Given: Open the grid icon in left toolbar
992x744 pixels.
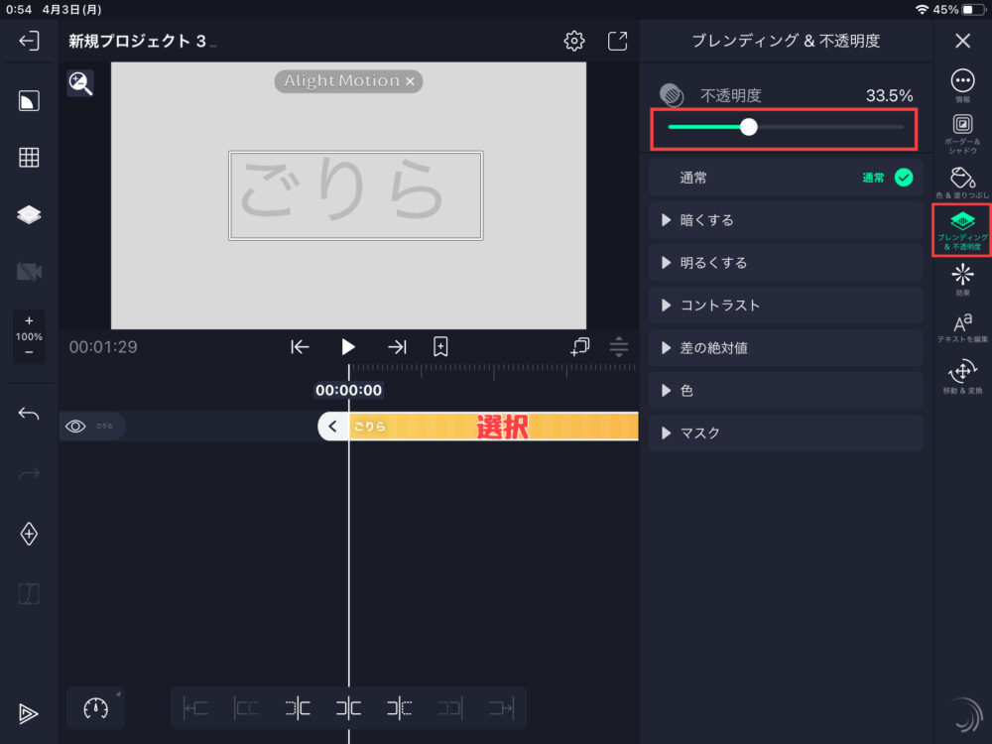Looking at the screenshot, I should click(30, 157).
